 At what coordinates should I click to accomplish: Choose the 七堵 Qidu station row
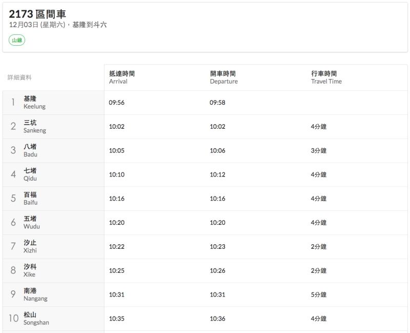click(30, 174)
